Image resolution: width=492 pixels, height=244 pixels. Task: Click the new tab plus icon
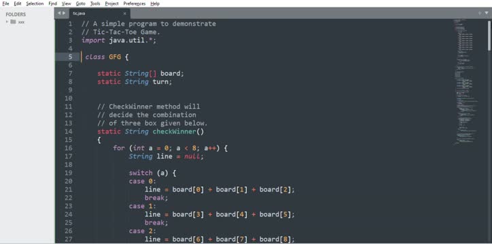coord(480,13)
